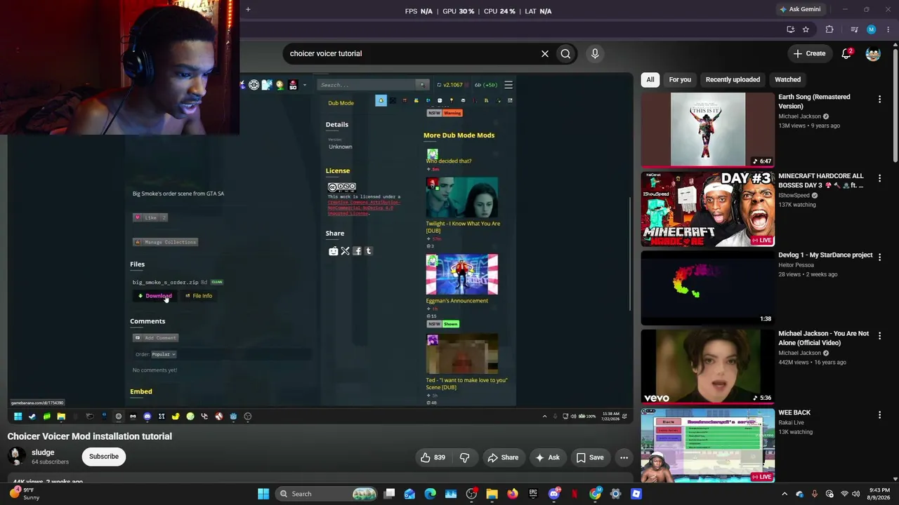Open Netflix from the taskbar
Image resolution: width=899 pixels, height=505 pixels.
tap(575, 494)
